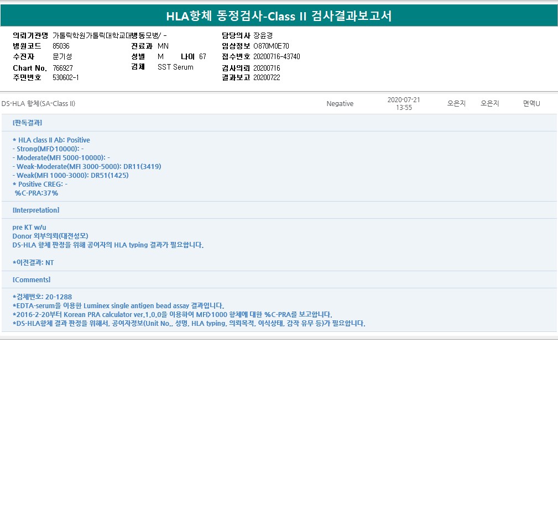Click the Luminex single antigen bead assay comment
Screen dimensions: 558x512
point(118,305)
